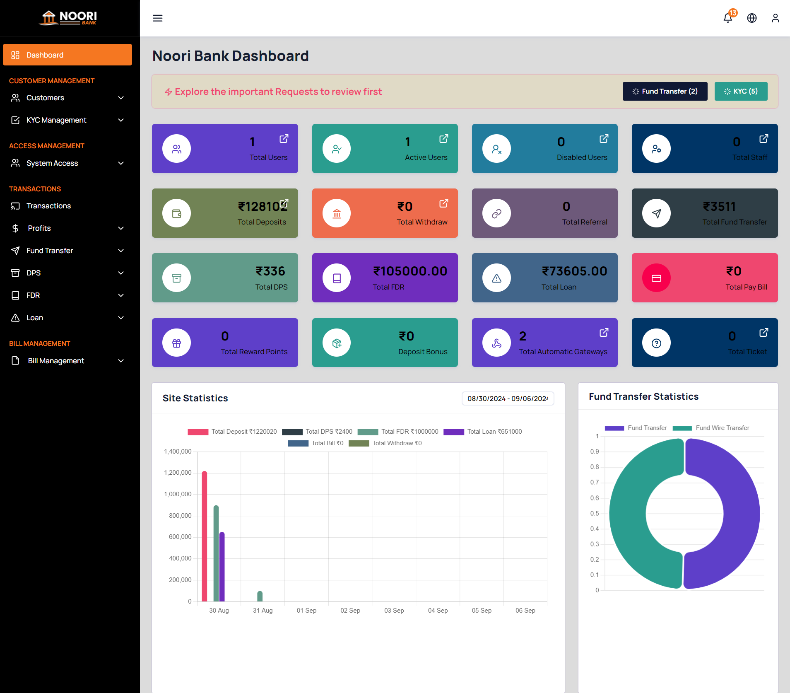Open the user profile icon

point(775,18)
